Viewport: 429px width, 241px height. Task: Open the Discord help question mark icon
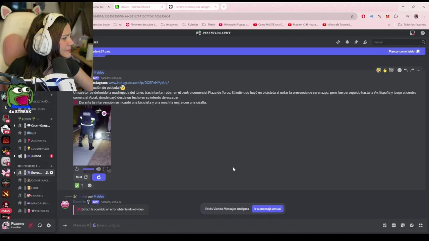click(423, 33)
